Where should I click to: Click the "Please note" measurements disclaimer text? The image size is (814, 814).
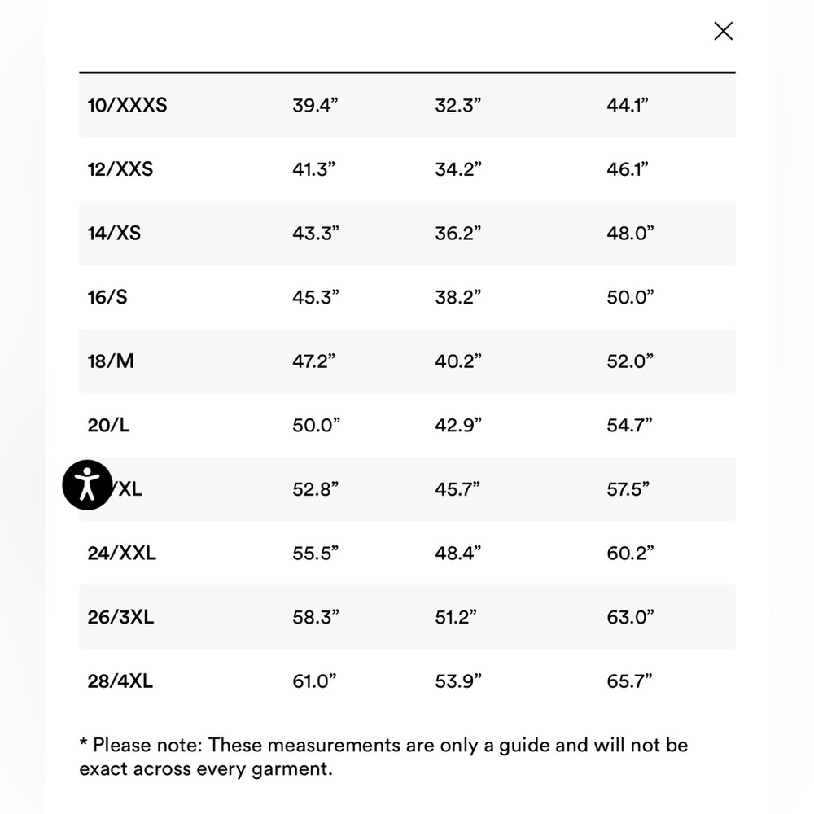coord(383,756)
